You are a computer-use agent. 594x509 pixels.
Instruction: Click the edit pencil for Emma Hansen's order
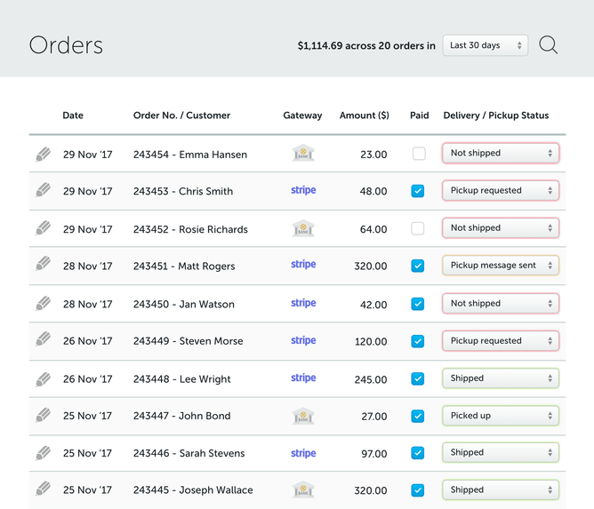pyautogui.click(x=44, y=154)
